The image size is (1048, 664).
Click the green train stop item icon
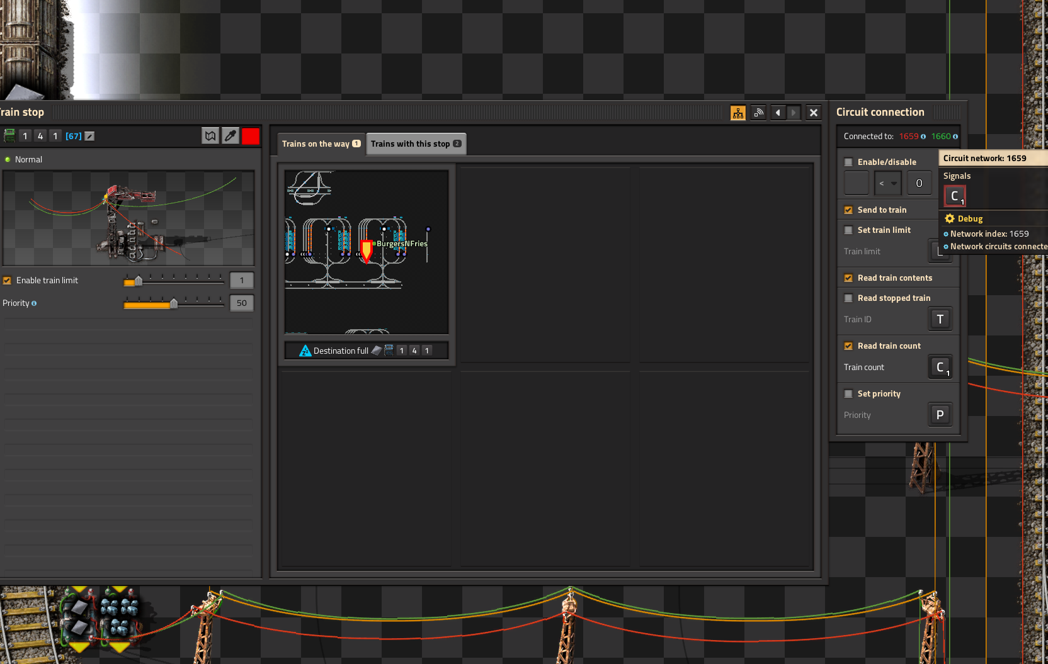click(x=9, y=135)
